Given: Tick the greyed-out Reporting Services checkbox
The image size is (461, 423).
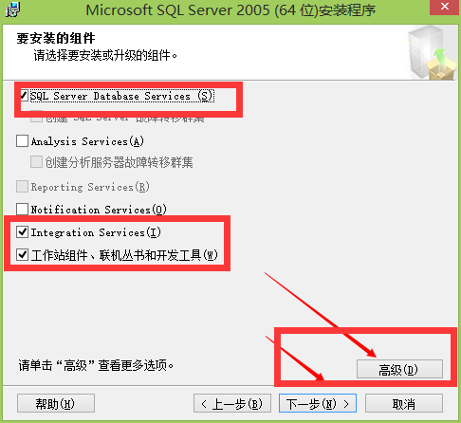Looking at the screenshot, I should click(22, 187).
